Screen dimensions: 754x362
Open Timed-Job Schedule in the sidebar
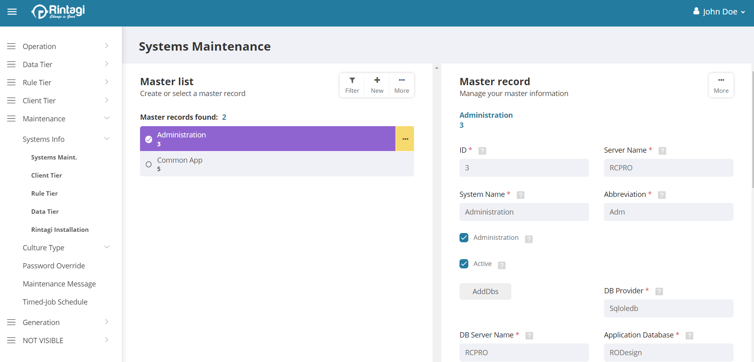(55, 302)
